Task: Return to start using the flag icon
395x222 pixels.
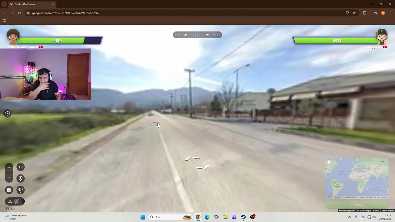Action: tap(20, 190)
